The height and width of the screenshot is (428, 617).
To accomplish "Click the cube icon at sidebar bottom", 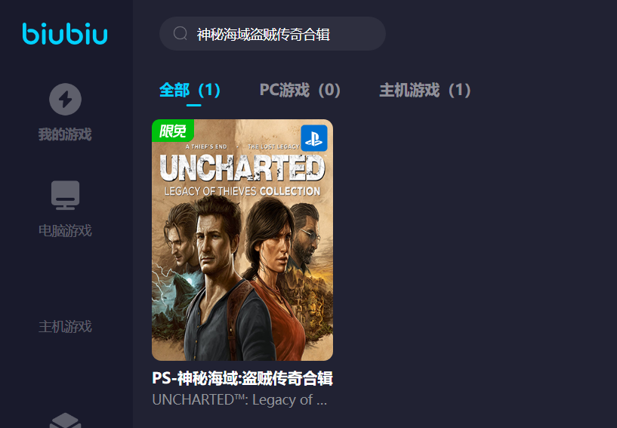I will click(65, 420).
